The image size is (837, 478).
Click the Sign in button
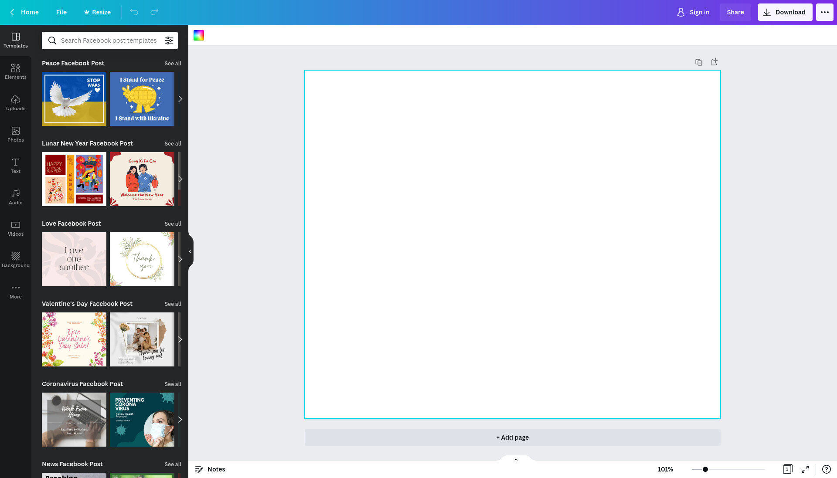(693, 12)
